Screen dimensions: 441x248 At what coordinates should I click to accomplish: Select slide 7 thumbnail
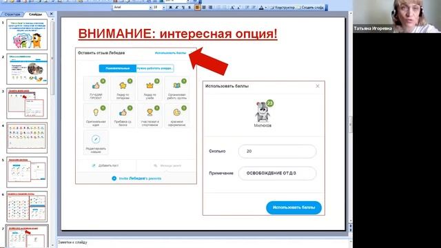pos(27,236)
